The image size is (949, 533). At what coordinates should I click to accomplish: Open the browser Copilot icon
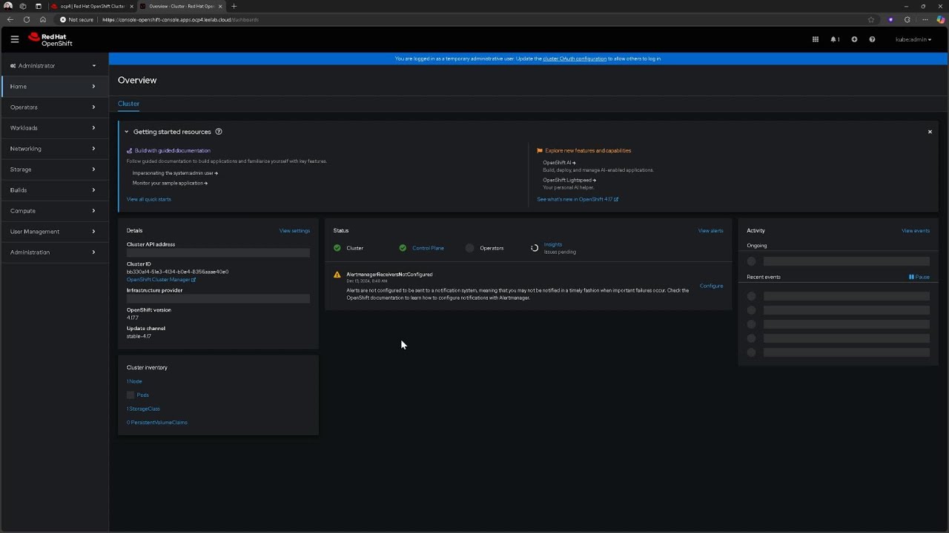(x=941, y=19)
